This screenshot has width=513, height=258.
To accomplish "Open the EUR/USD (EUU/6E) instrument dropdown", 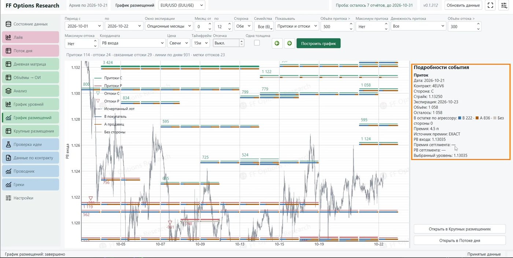I will point(182,5).
